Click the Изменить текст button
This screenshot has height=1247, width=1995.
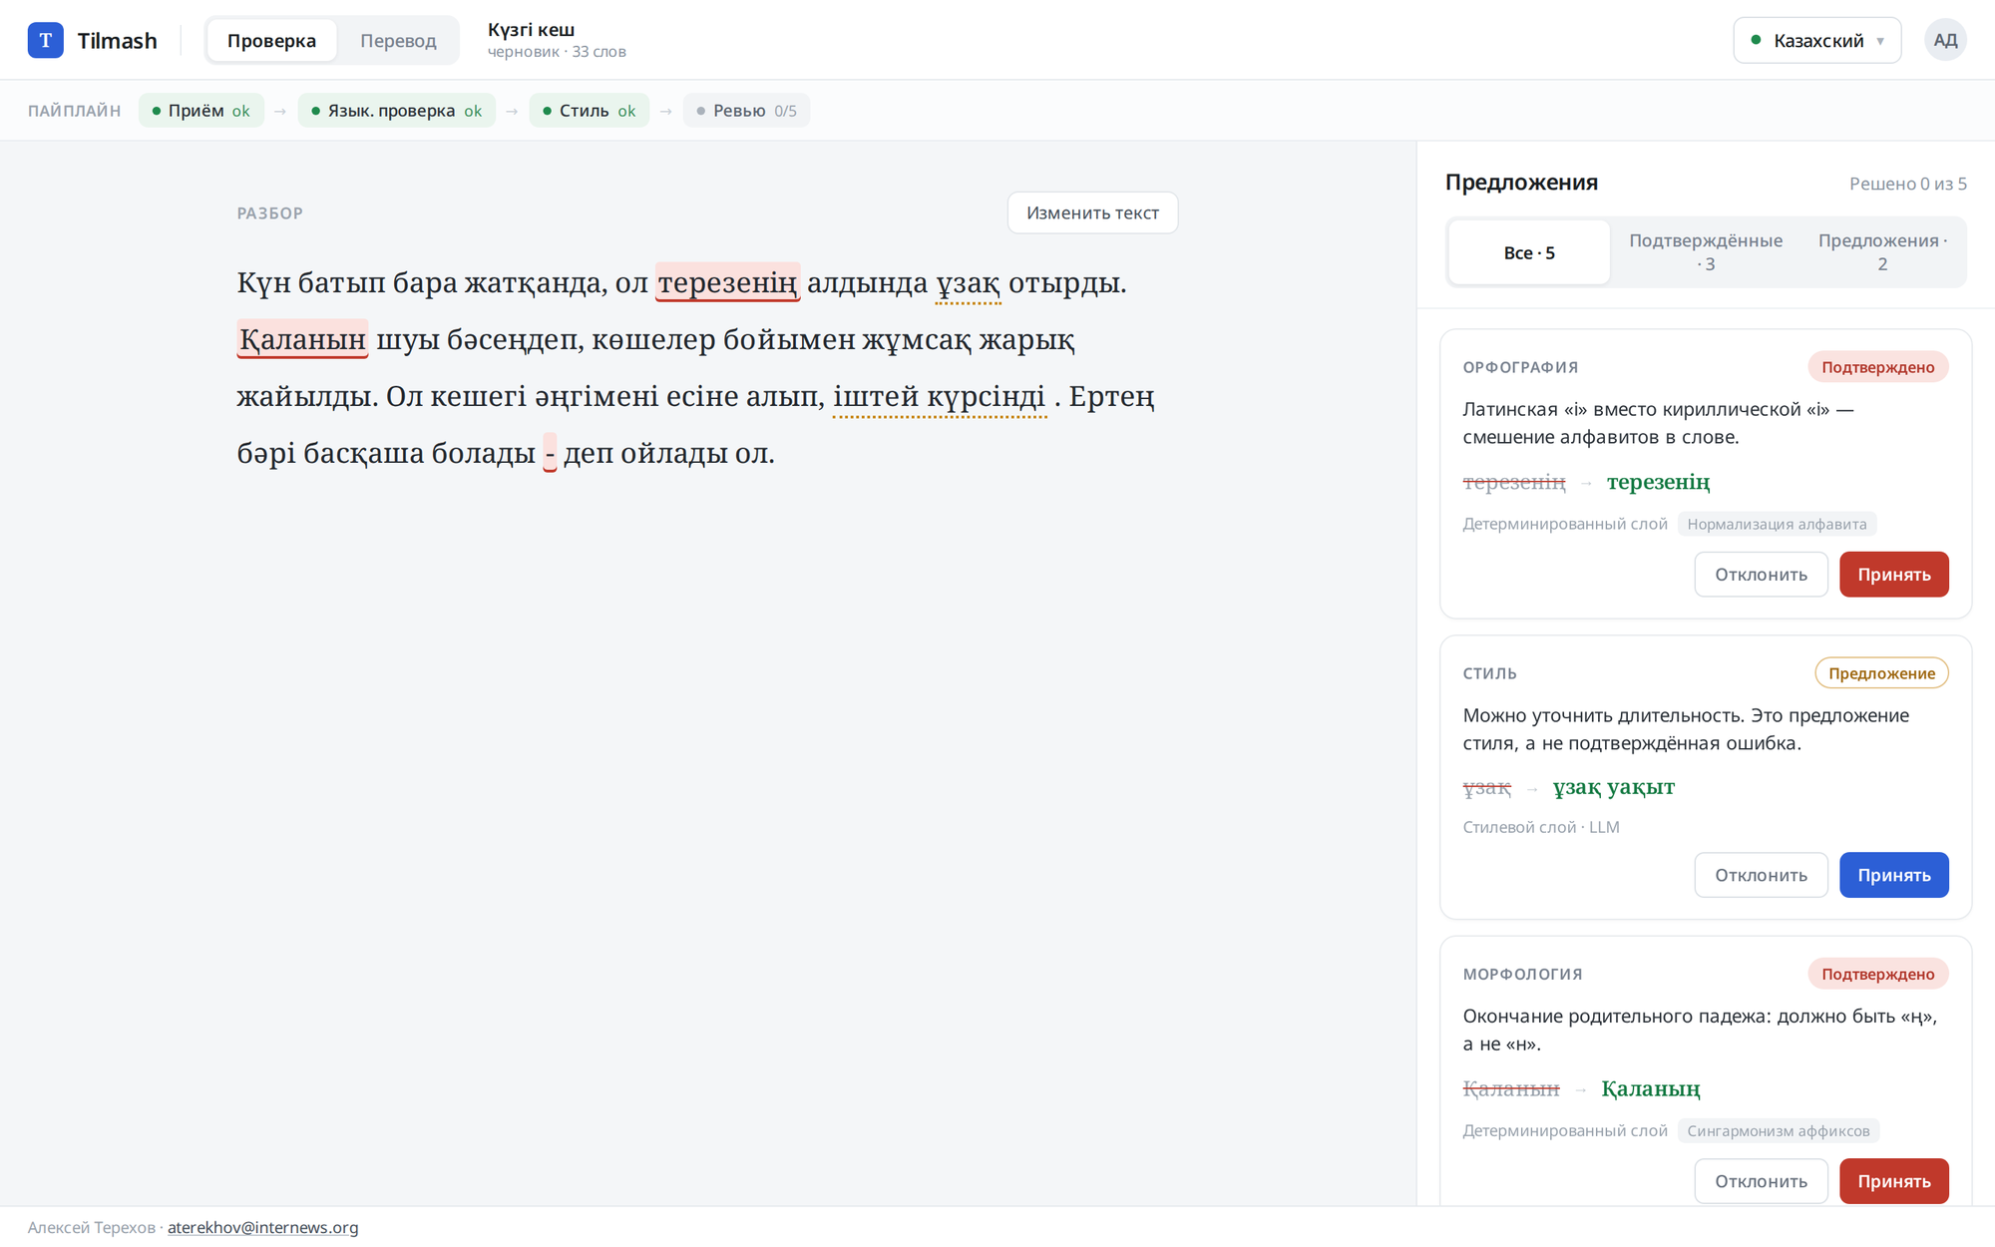[x=1092, y=212]
